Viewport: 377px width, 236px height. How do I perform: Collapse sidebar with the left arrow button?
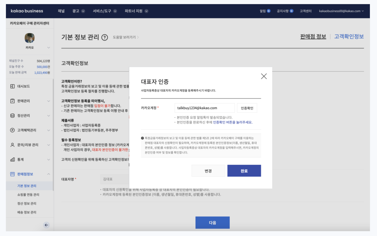46,225
